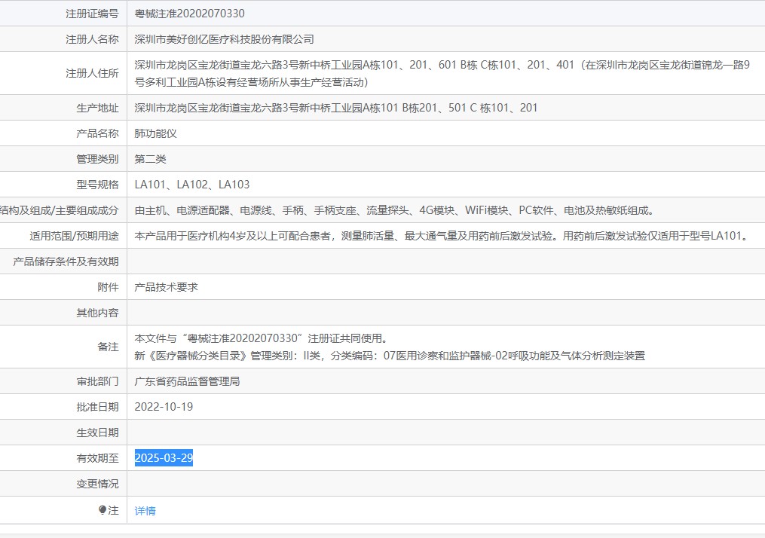Click the 变更情况 row label
The height and width of the screenshot is (538, 765).
(x=97, y=484)
